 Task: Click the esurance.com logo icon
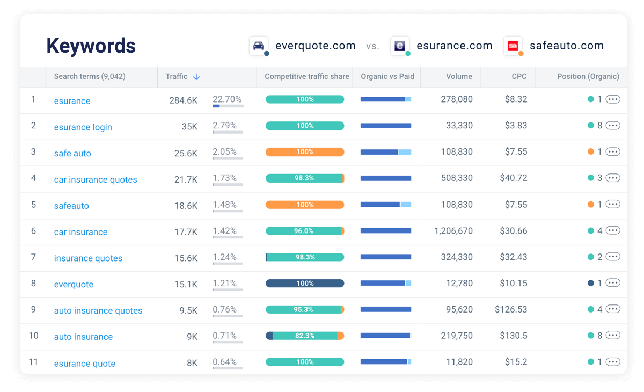tap(400, 46)
